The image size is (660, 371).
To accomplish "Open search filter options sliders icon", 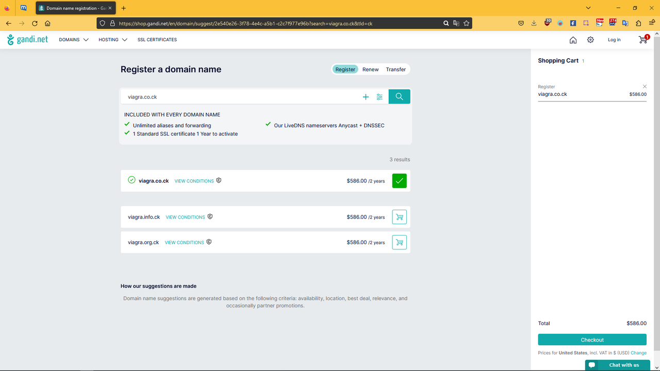I will [x=379, y=97].
